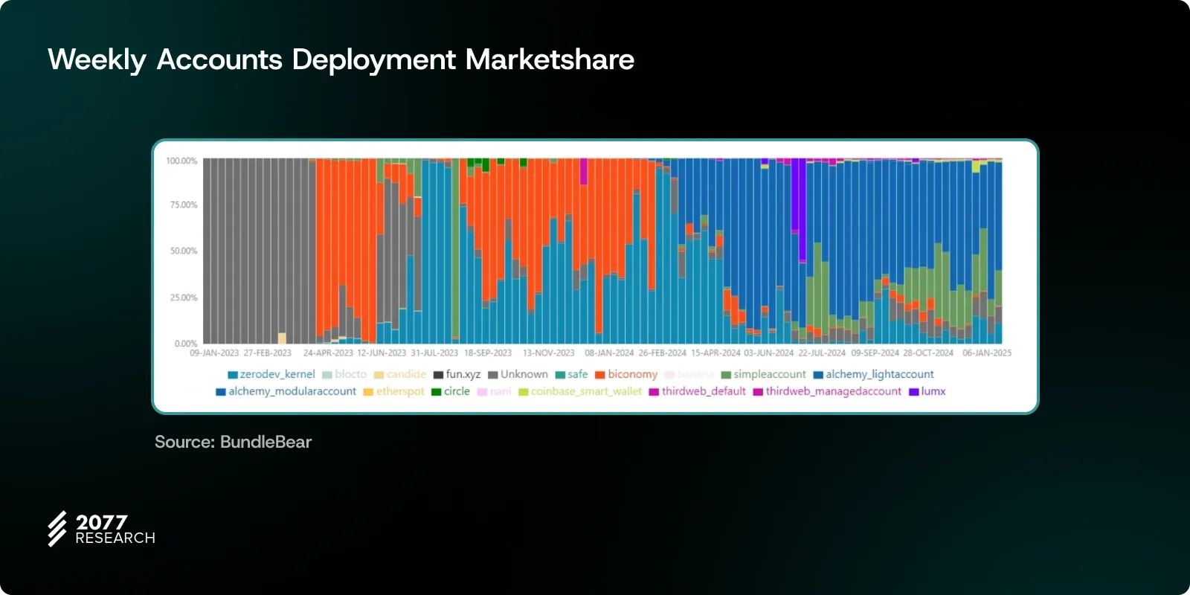Enable the coinbase_smart_wallet legend entry
Viewport: 1190px width, 595px height.
pyautogui.click(x=586, y=392)
